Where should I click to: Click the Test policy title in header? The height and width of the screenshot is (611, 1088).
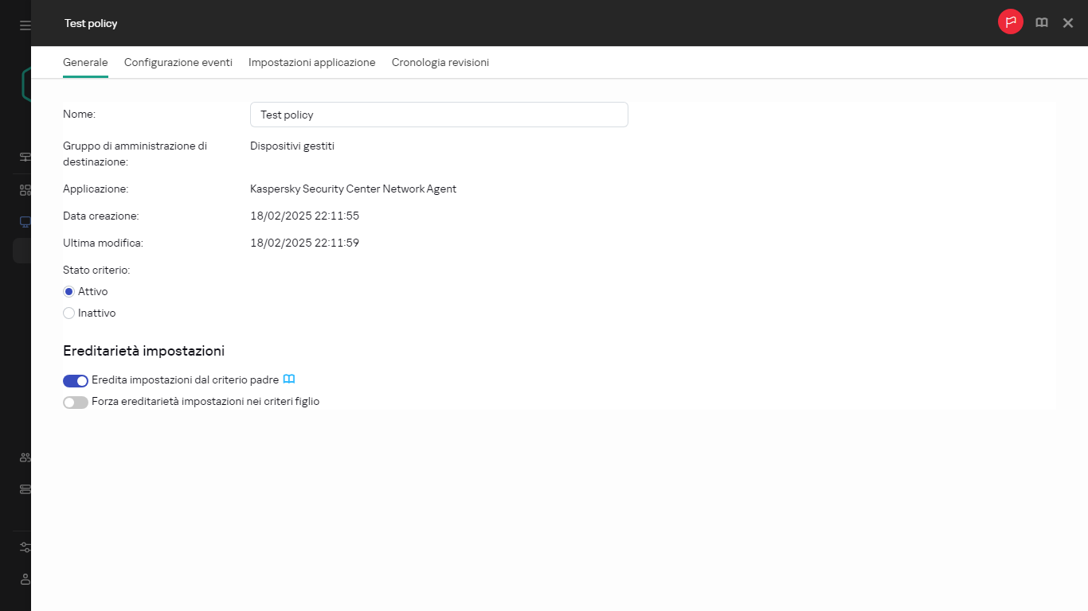91,23
